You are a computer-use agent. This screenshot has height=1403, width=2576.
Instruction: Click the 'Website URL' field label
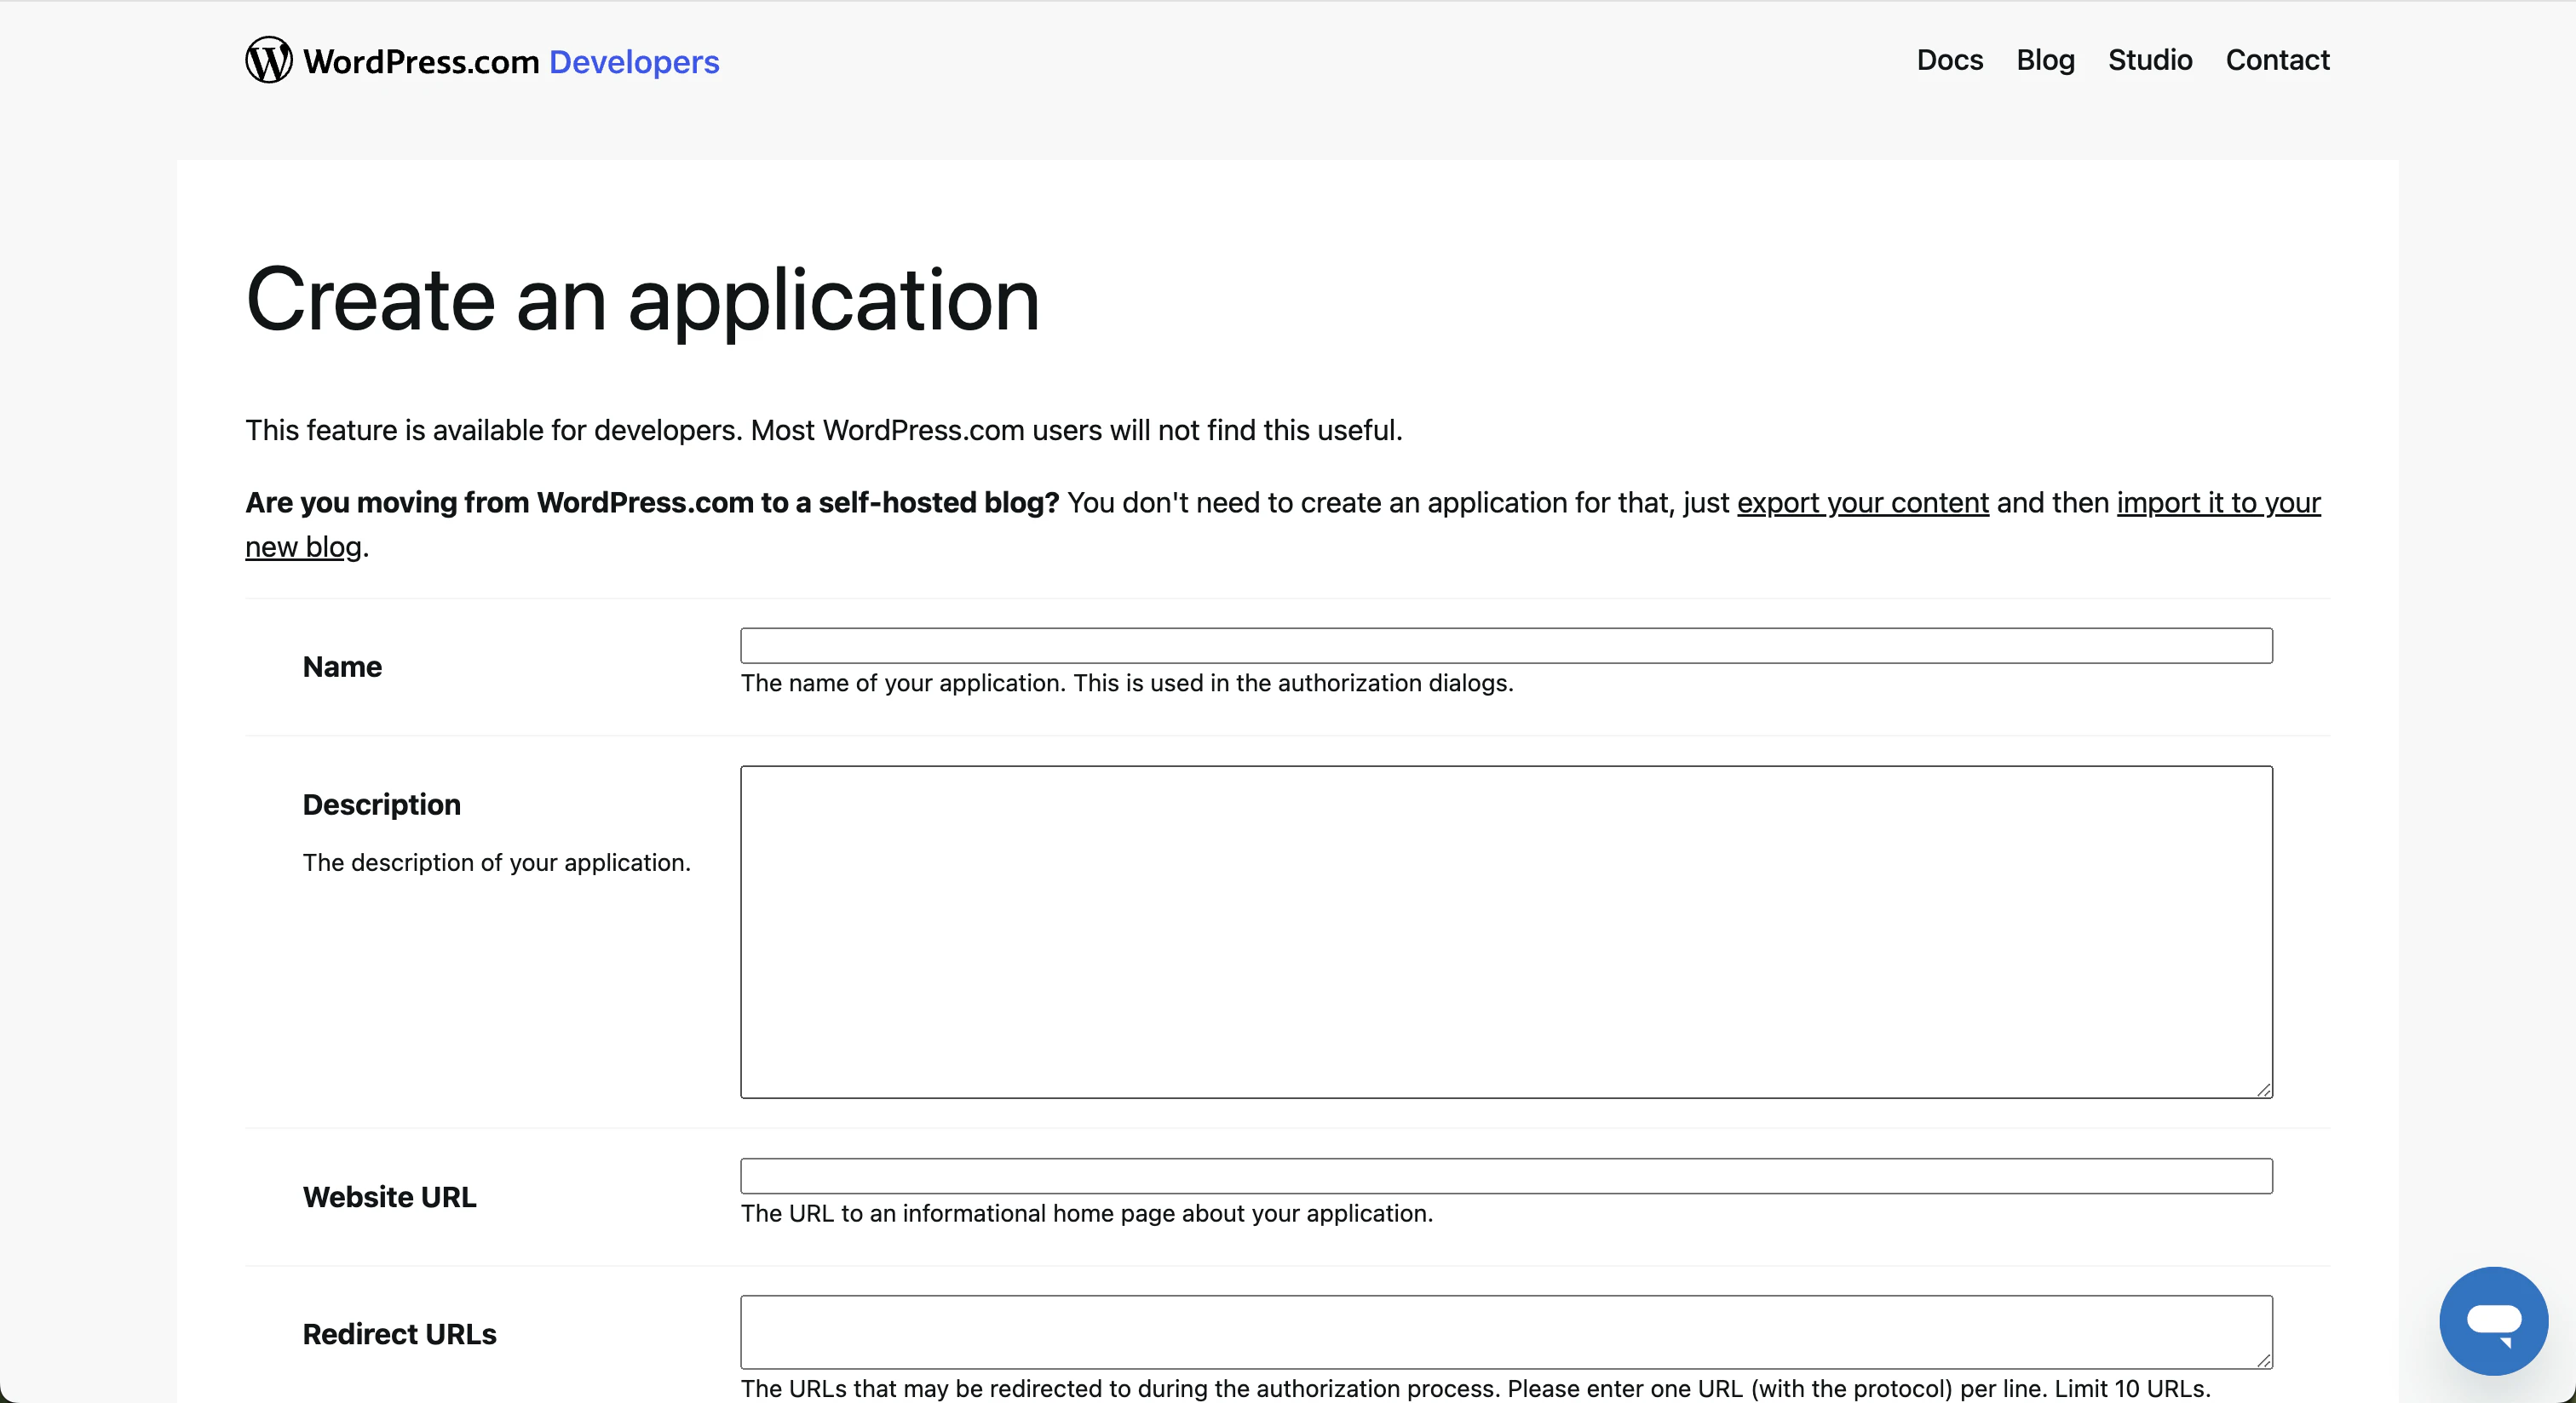tap(389, 1196)
